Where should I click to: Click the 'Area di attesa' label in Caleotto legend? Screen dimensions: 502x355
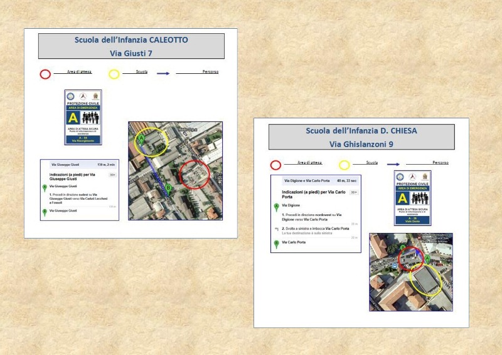click(x=79, y=72)
